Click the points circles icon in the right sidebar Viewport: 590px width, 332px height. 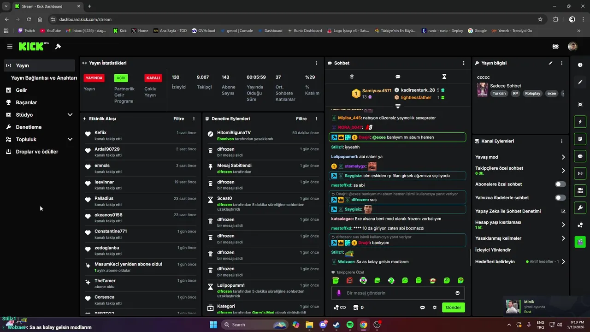click(580, 225)
